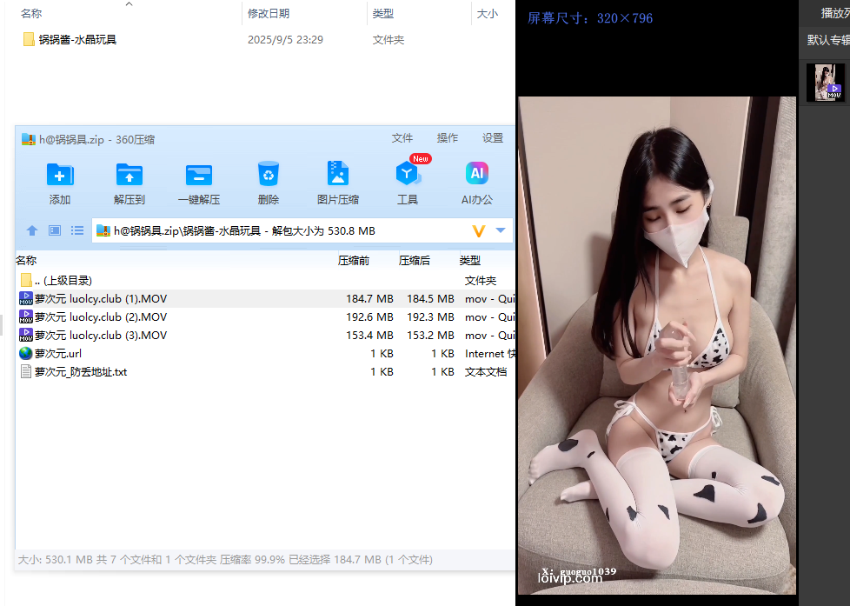The width and height of the screenshot is (850, 606).
Task: Click the Delete (删除) trash icon
Action: click(x=269, y=176)
